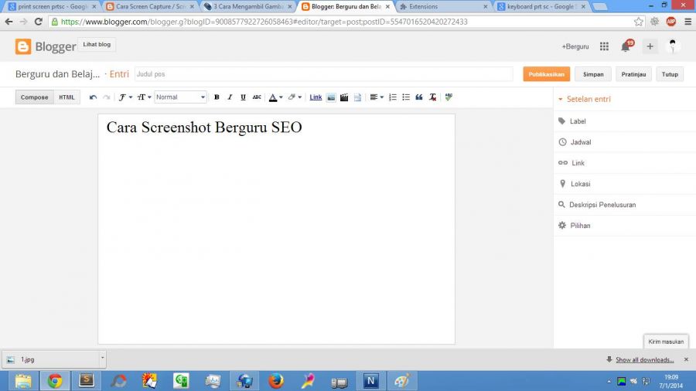
Task: Switch to the keyboard prt sc Google tab
Action: tap(541, 7)
